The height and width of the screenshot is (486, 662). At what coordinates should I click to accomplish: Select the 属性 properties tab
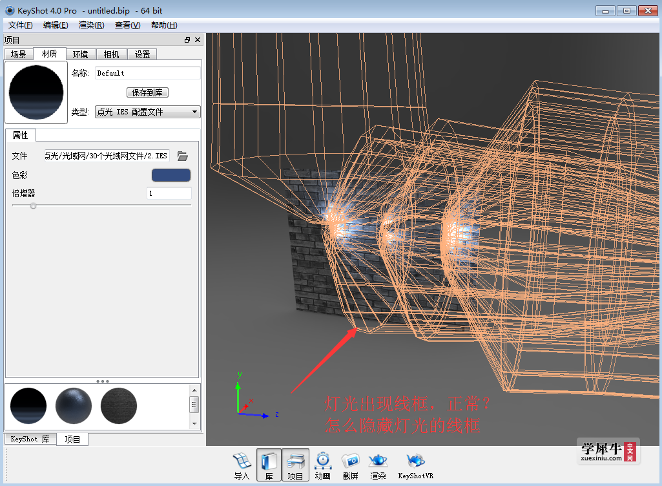coord(20,135)
